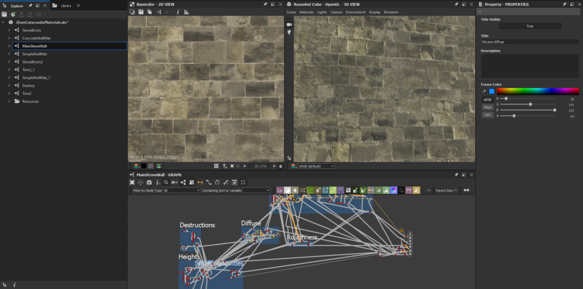Select the Float color mode button
583x289 pixels.
point(488,107)
